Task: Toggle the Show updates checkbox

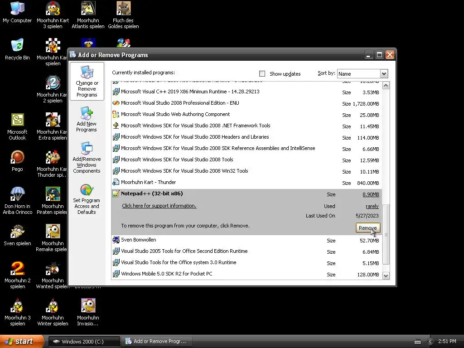Action: click(262, 74)
